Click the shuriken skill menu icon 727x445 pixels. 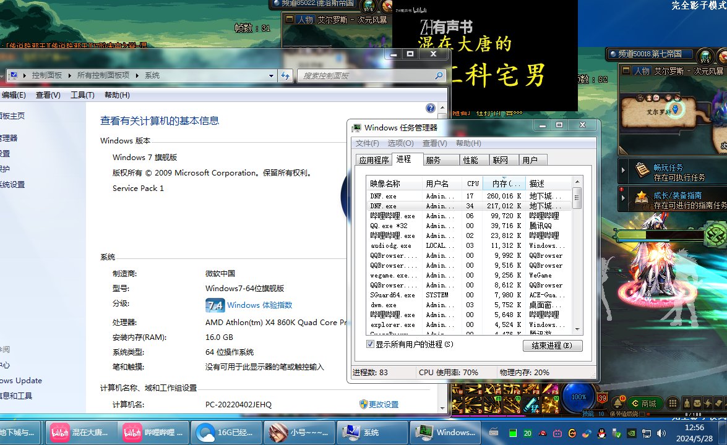708,403
